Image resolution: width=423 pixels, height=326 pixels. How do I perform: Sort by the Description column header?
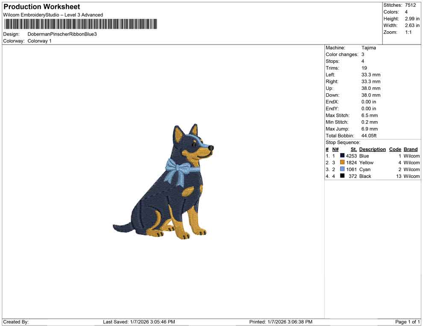(x=372, y=149)
